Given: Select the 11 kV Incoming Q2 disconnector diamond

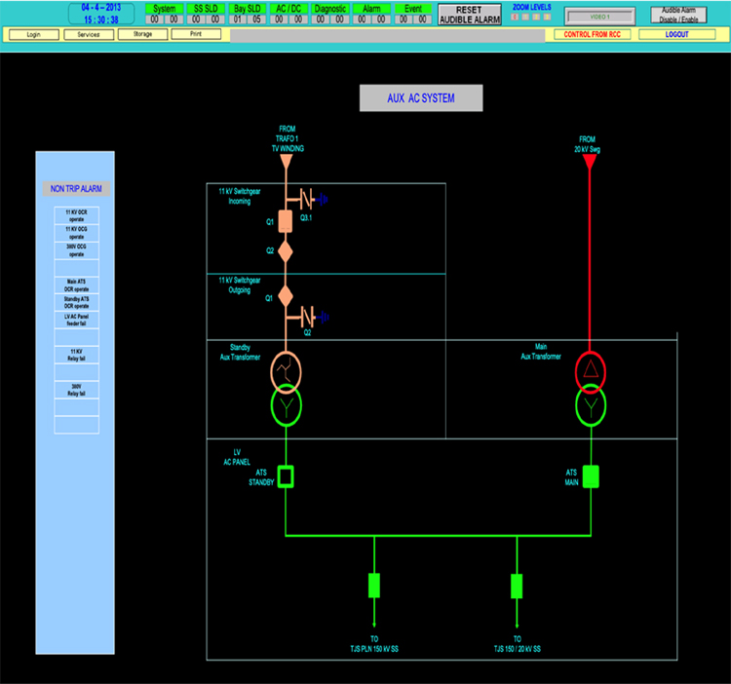Looking at the screenshot, I should pyautogui.click(x=286, y=250).
